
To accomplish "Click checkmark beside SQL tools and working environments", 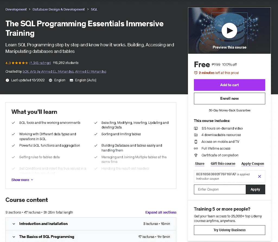I will pos(13,122).
